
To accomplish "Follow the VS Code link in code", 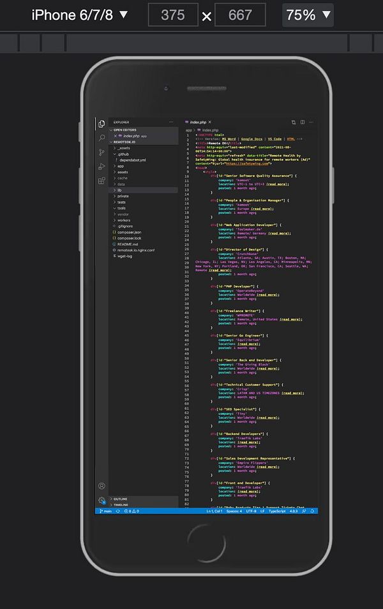I will coord(274,139).
